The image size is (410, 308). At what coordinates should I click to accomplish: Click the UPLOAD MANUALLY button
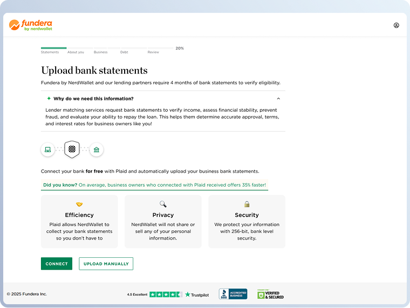(x=106, y=264)
